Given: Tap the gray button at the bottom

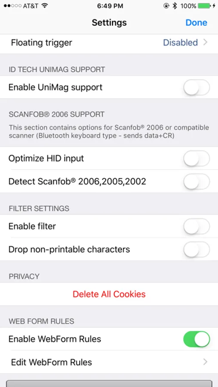Looking at the screenshot, I should 109,384.
